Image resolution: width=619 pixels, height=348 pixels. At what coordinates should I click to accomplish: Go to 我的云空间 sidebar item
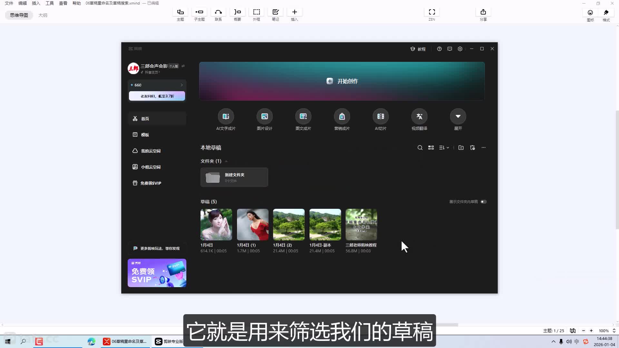pos(151,151)
